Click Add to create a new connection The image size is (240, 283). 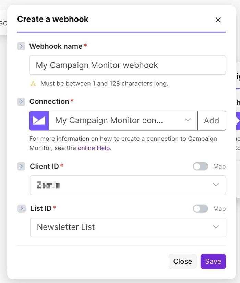212,121
